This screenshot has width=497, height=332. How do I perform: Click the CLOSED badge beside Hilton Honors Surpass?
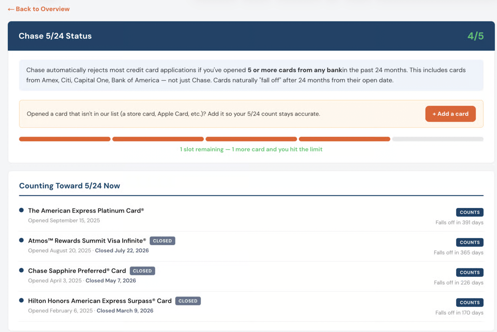point(188,301)
